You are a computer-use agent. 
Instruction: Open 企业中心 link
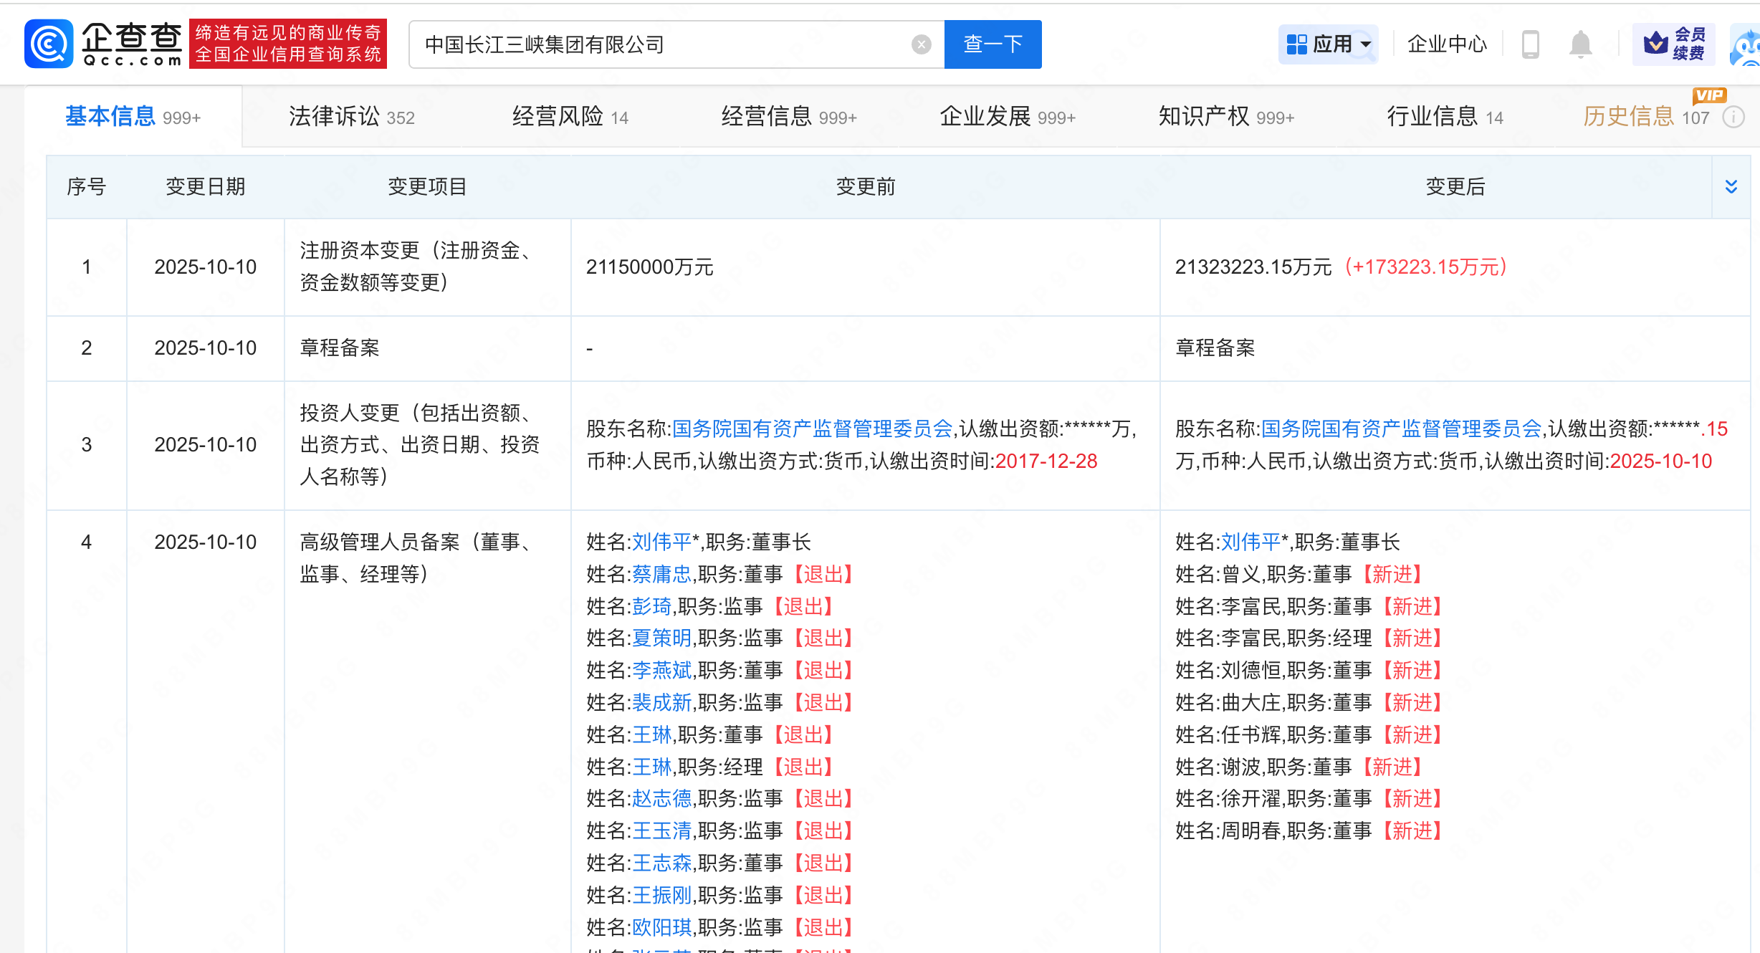click(1446, 44)
